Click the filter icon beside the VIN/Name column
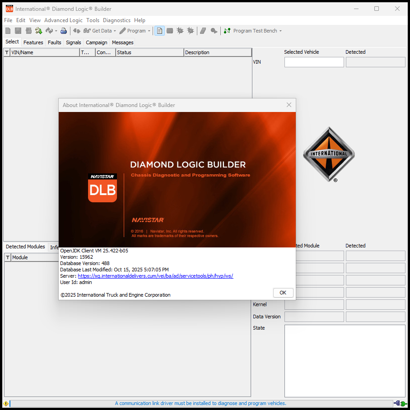 [7, 52]
